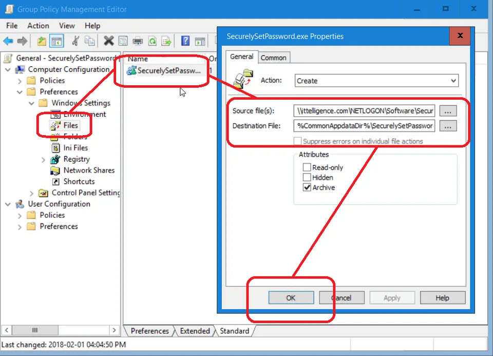Expand Policies under User Configuration
The image size is (493, 356).
20,216
